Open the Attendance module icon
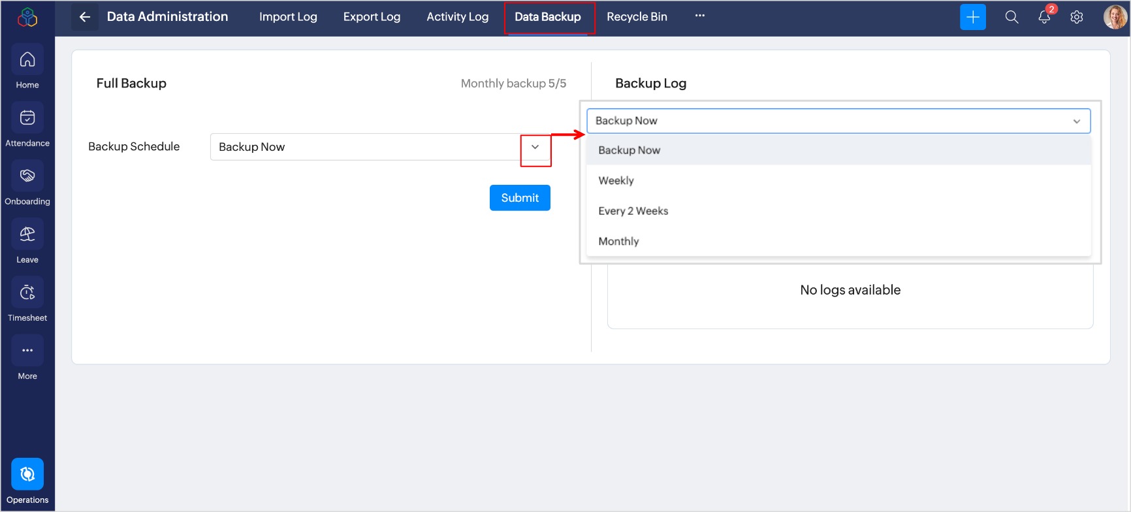The height and width of the screenshot is (512, 1131). (x=27, y=118)
